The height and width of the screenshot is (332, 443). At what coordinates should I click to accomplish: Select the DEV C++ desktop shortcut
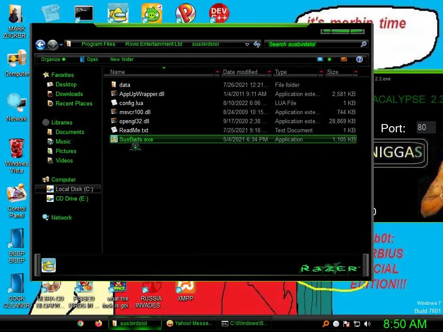click(x=219, y=13)
